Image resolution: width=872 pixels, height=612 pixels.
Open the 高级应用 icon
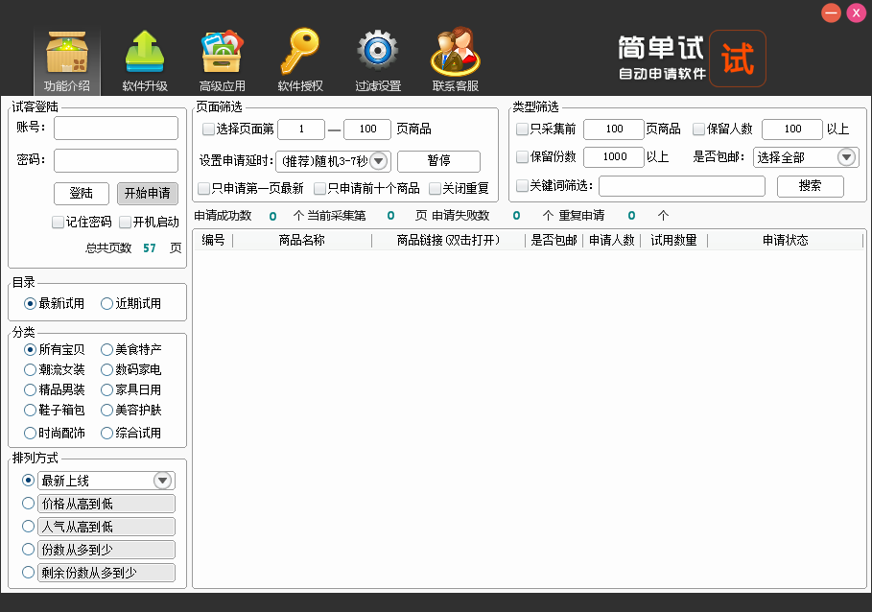(x=222, y=53)
